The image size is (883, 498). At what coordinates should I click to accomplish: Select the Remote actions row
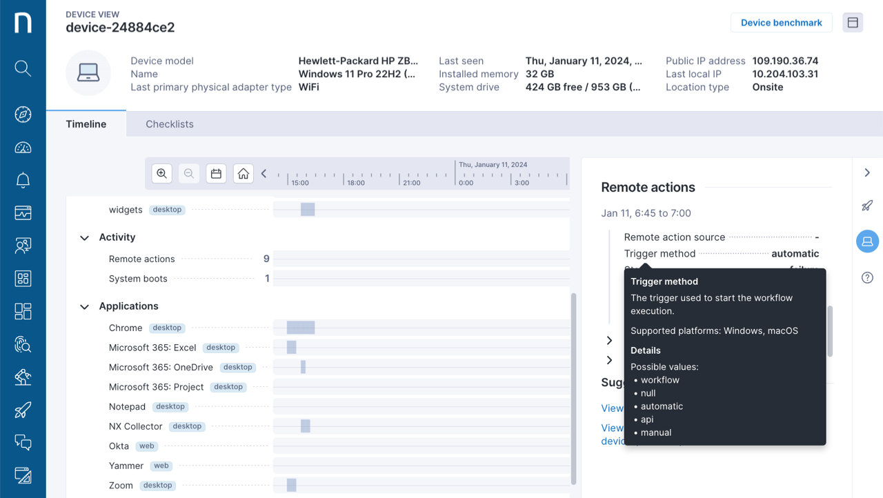142,259
